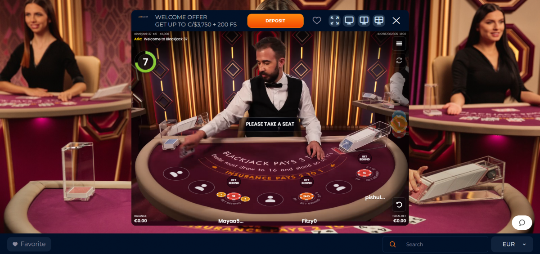Select two-split screen layout icon
The width and height of the screenshot is (540, 254).
[x=364, y=21]
